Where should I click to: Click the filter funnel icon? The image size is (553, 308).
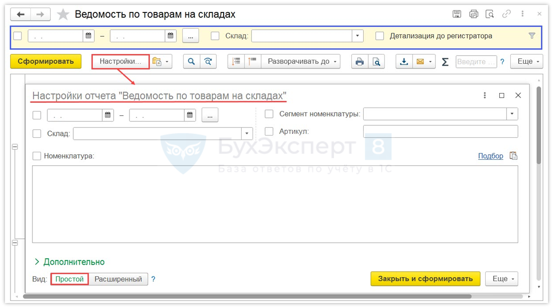(x=532, y=36)
